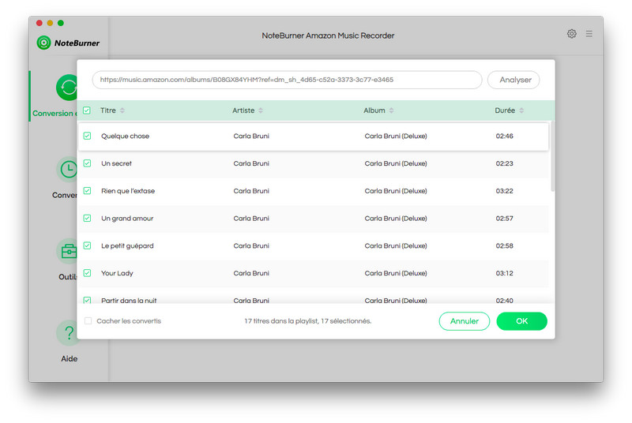
Task: Uncheck the Le petit guépard track
Action: [x=87, y=245]
